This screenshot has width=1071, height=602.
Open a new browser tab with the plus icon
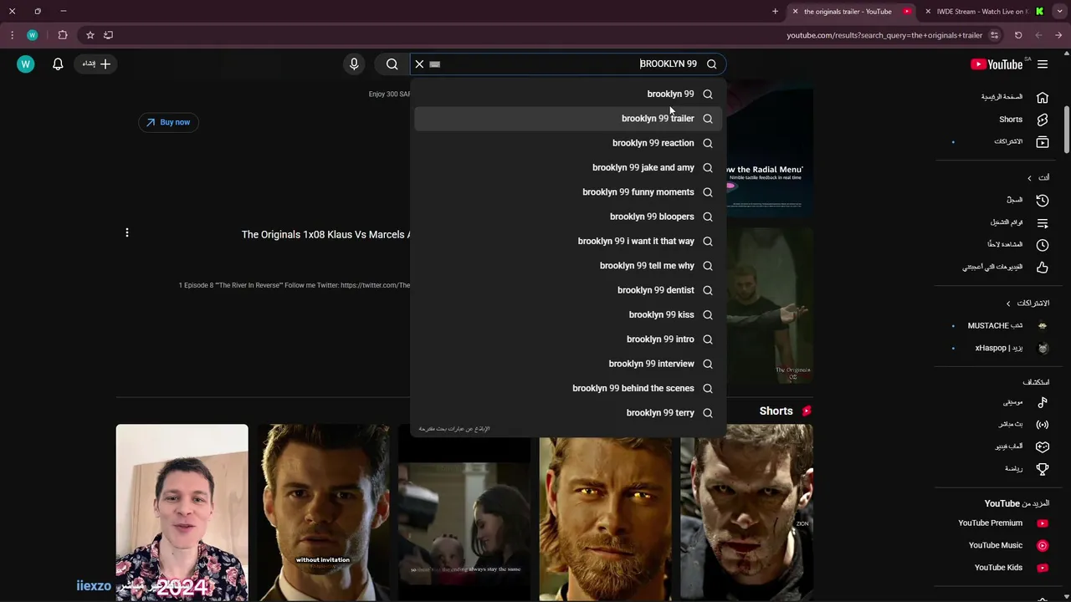coord(775,12)
